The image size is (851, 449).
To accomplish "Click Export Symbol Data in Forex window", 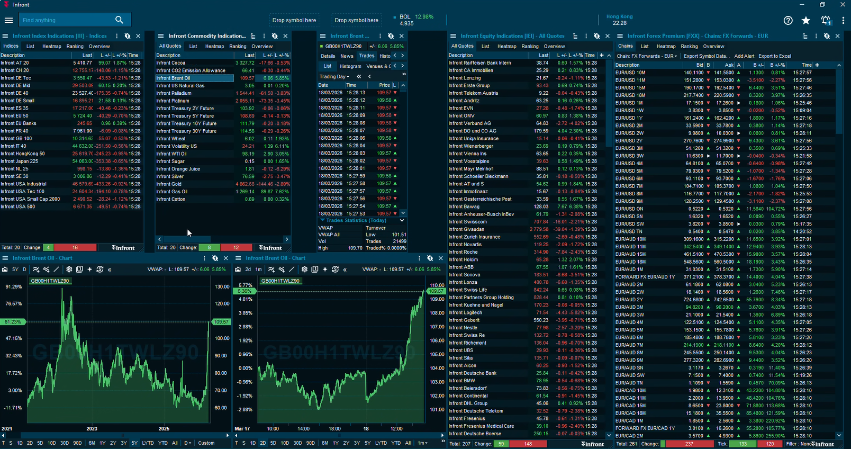I will [706, 56].
